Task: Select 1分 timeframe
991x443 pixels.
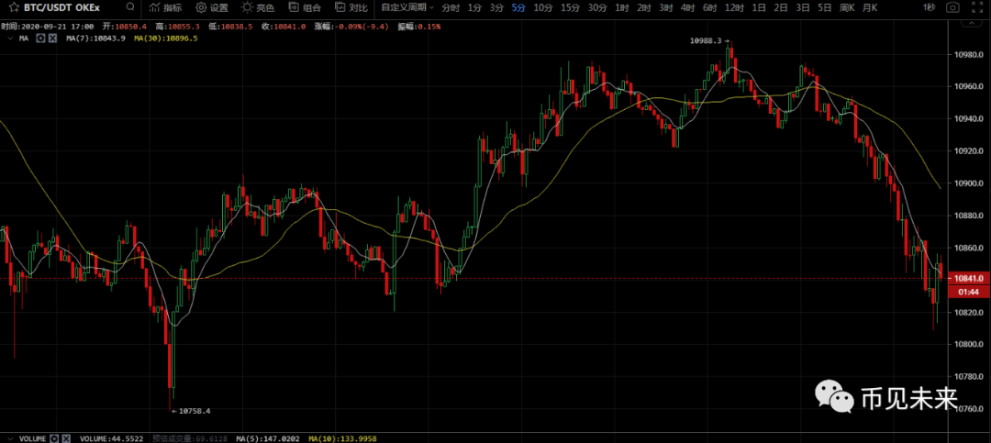Action: (474, 7)
